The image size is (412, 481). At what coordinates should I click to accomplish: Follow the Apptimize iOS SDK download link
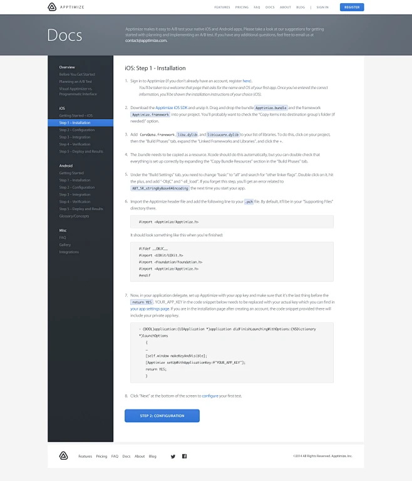(x=172, y=108)
